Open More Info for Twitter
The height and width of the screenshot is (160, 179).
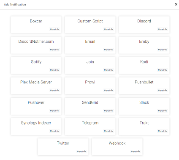pyautogui.click(x=81, y=151)
